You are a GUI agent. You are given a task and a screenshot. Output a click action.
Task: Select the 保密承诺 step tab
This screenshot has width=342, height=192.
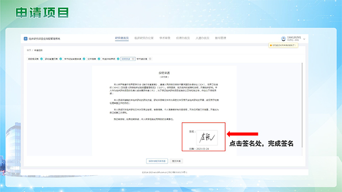point(128,59)
